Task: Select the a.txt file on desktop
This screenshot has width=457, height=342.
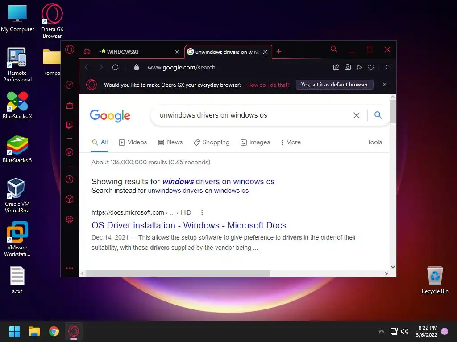Action: tap(17, 280)
